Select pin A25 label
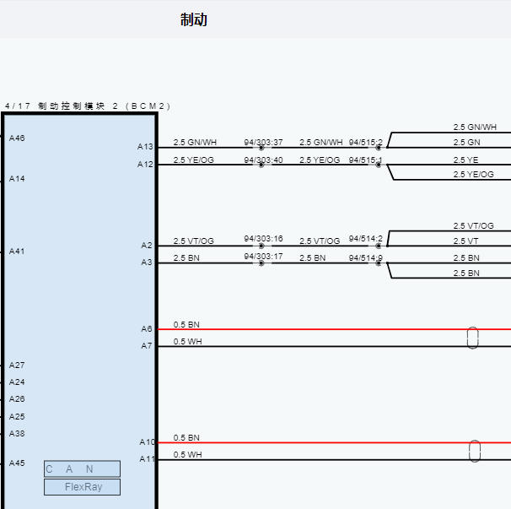This screenshot has height=509, width=511. click(17, 417)
